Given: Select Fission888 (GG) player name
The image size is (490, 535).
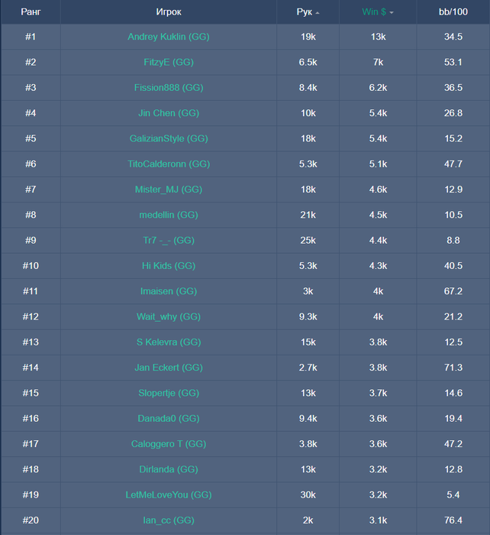Looking at the screenshot, I should tap(169, 88).
